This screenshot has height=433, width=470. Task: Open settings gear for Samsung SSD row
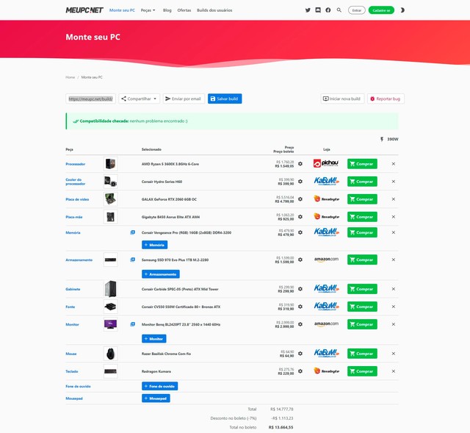pyautogui.click(x=300, y=260)
